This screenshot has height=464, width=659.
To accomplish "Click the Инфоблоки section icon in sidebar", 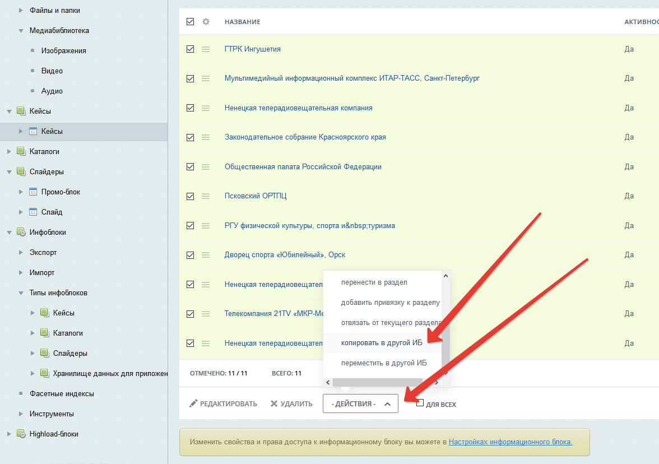I will pos(21,232).
